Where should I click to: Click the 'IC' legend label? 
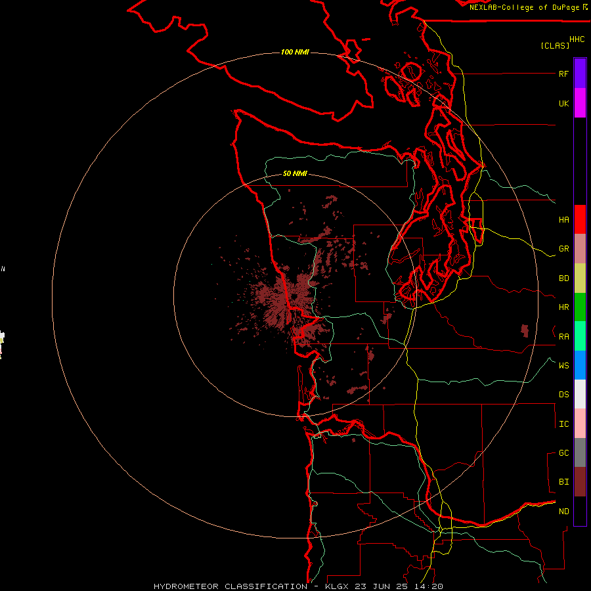pyautogui.click(x=563, y=424)
